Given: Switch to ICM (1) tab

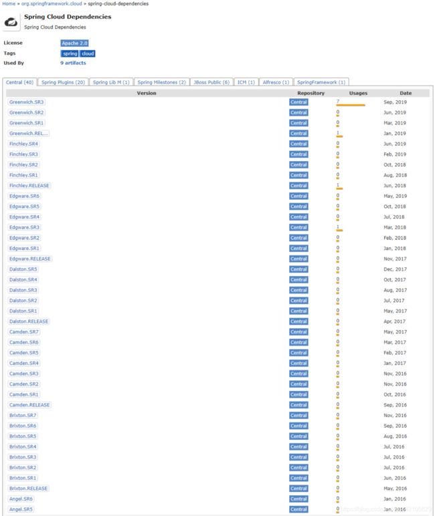Looking at the screenshot, I should point(246,82).
